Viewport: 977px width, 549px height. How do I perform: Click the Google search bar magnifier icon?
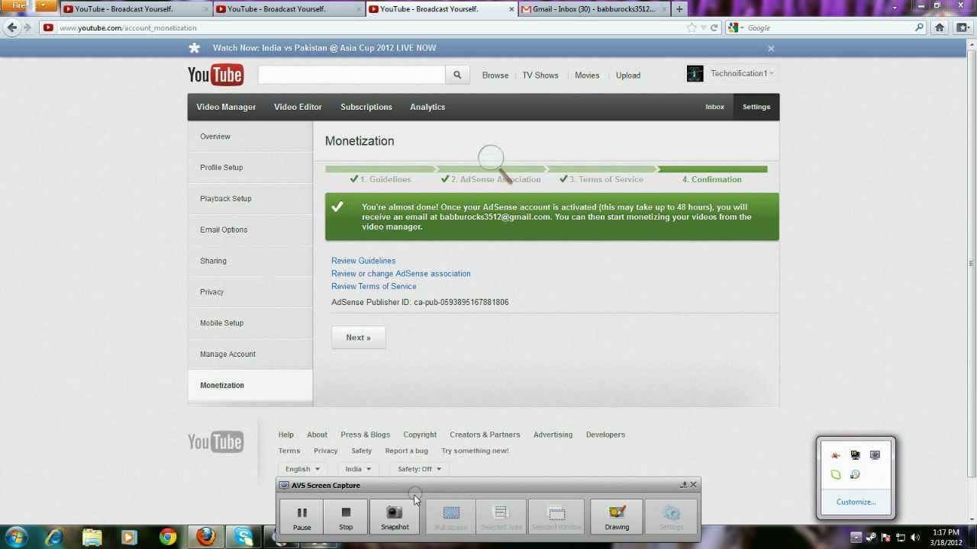919,27
